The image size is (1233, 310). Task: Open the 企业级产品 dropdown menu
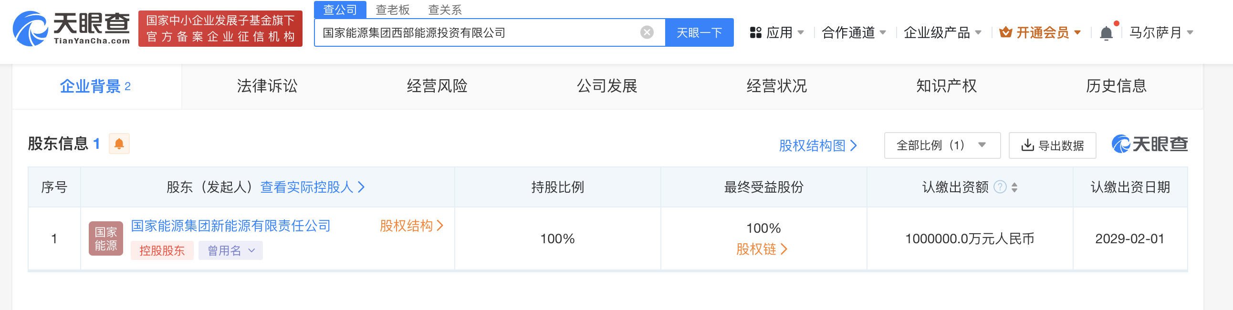[941, 32]
